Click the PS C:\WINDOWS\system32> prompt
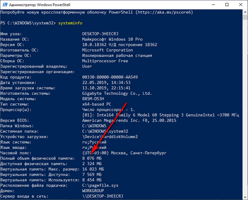248x200 pixels. pyautogui.click(x=28, y=23)
